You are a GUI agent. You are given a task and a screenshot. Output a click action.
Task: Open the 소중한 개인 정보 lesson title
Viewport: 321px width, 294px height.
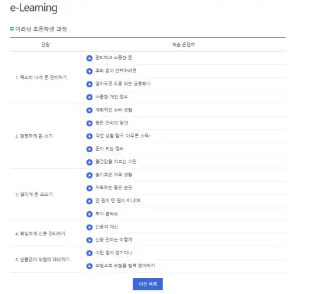(x=112, y=97)
